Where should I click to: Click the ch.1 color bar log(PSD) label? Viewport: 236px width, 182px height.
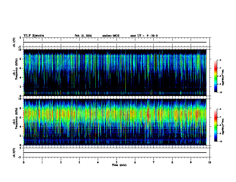(x=223, y=78)
